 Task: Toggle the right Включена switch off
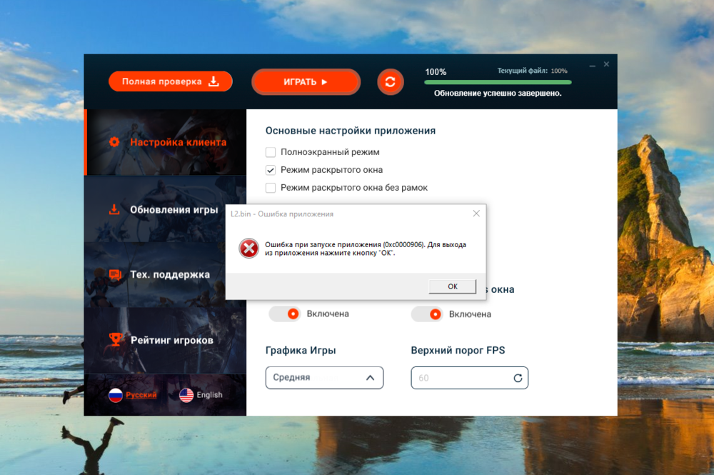(428, 314)
